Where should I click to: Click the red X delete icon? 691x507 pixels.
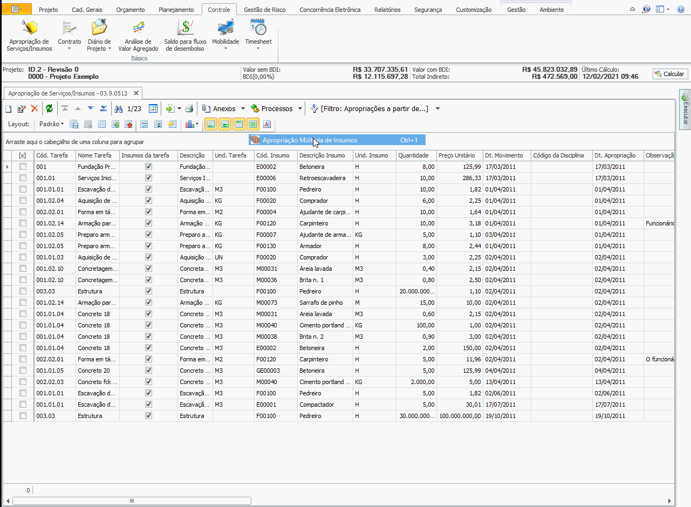(x=35, y=109)
